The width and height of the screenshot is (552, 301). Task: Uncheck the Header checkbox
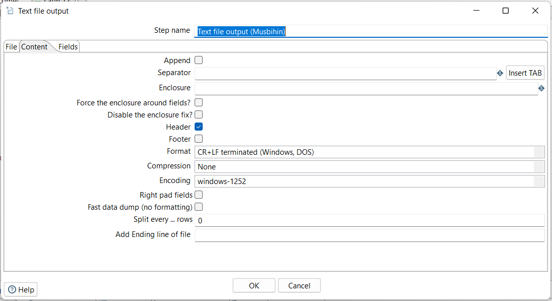(199, 127)
